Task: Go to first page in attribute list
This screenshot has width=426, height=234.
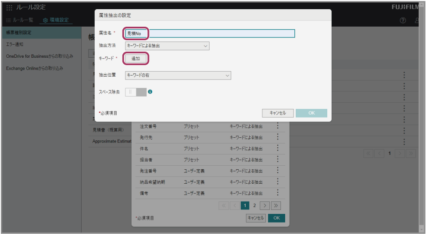Action: [x=224, y=206]
